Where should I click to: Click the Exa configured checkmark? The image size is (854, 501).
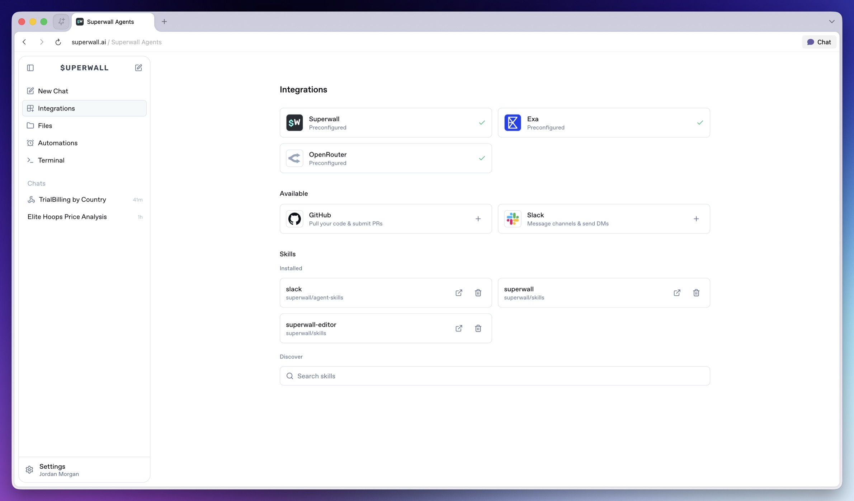(700, 123)
